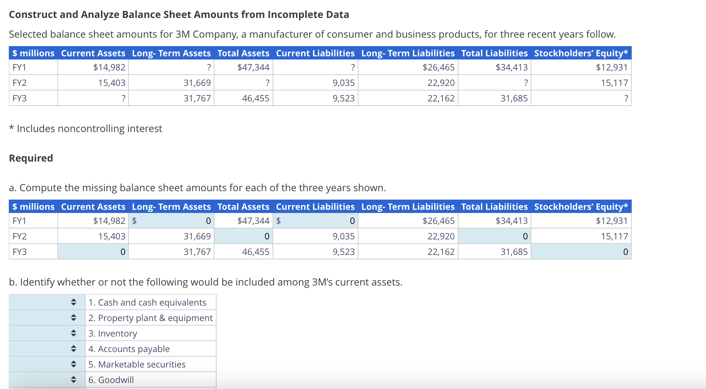Click the FY2 Total Liabilities input cell
The image size is (706, 389).
[x=494, y=236]
